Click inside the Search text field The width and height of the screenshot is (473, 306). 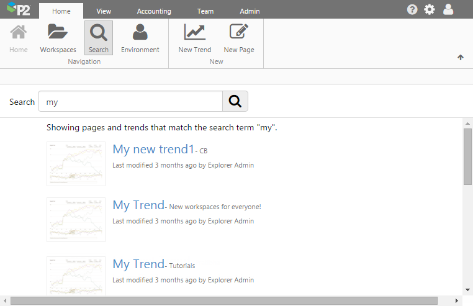[x=130, y=102]
